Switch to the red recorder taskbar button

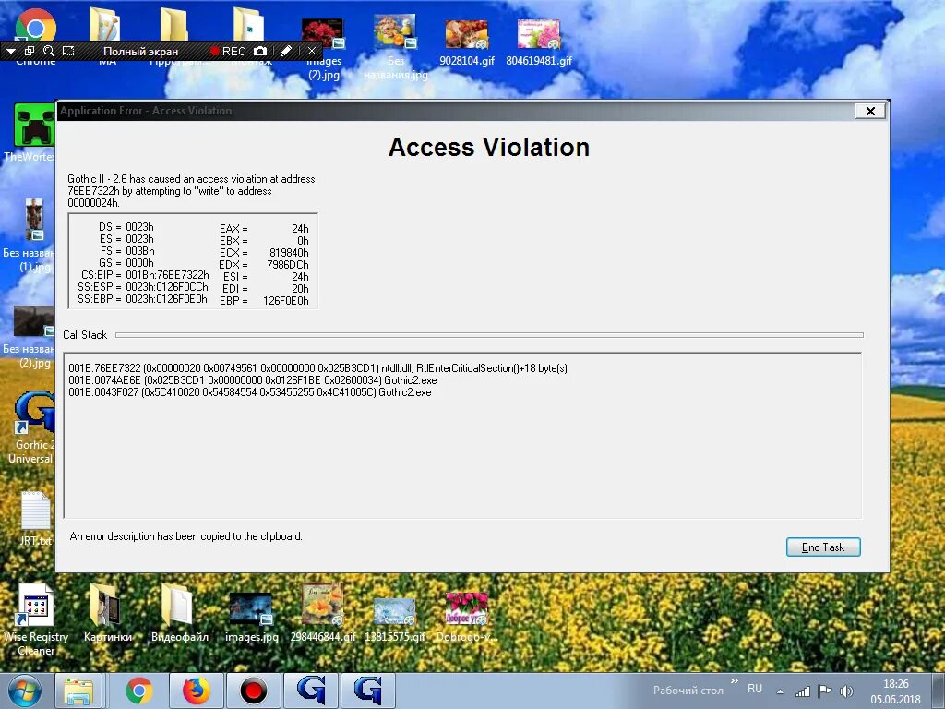pos(253,691)
